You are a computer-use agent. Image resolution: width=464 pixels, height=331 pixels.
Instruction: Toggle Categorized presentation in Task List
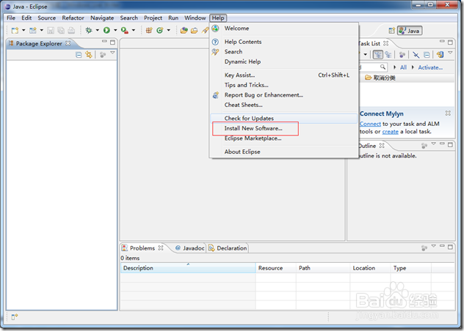click(378, 55)
